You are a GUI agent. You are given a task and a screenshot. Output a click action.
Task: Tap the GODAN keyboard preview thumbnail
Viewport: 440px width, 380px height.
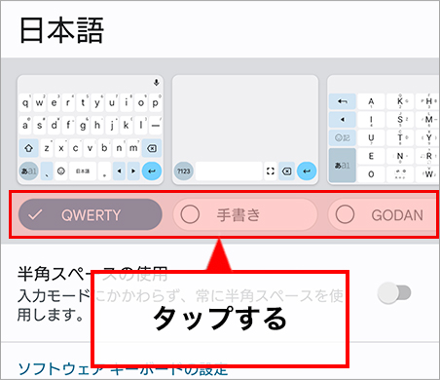pos(384,130)
